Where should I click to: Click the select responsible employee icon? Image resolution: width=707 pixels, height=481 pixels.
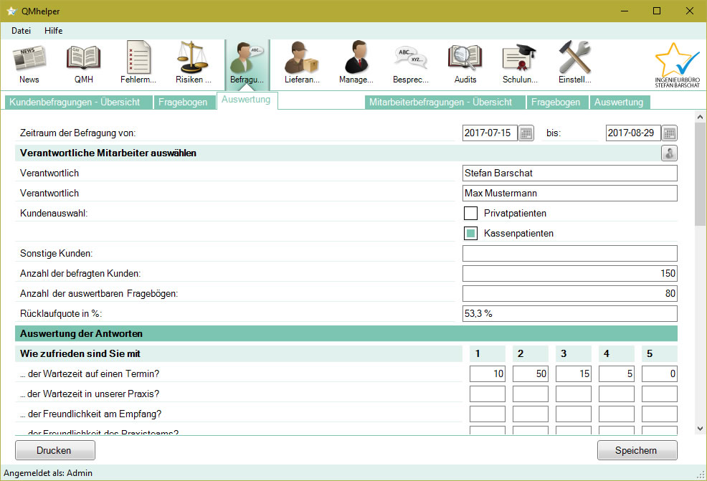[x=669, y=153]
